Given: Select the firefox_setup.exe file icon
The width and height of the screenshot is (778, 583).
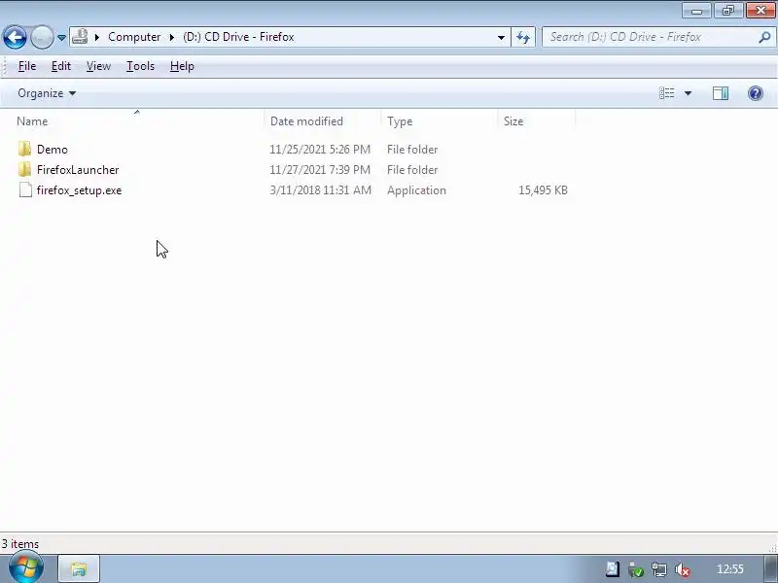Looking at the screenshot, I should point(25,189).
